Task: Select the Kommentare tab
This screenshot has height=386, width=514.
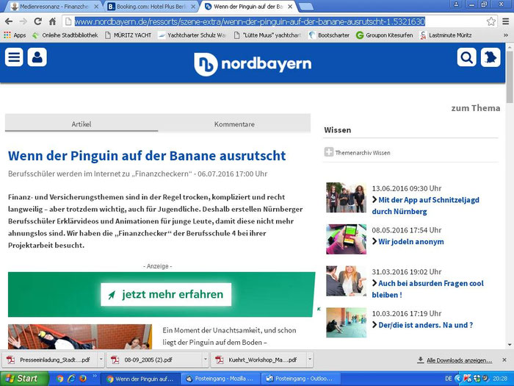Action: (234, 124)
